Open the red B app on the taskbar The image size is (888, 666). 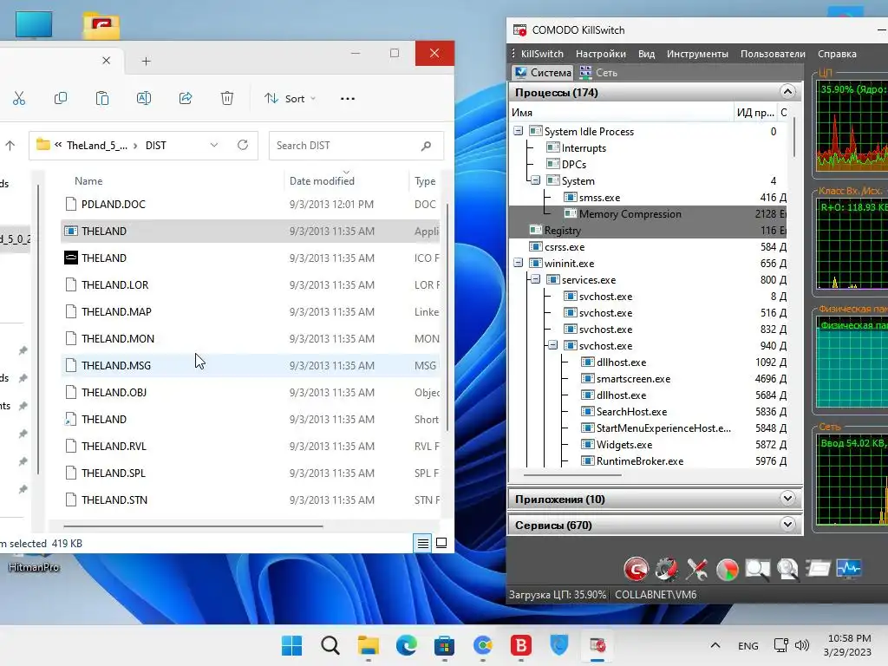(x=521, y=645)
